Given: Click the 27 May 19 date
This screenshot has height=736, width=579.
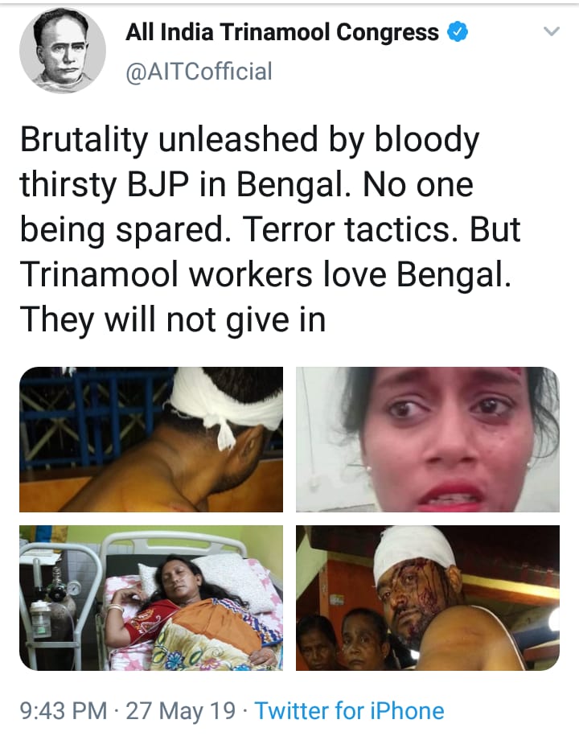Looking at the screenshot, I should pos(181,710).
